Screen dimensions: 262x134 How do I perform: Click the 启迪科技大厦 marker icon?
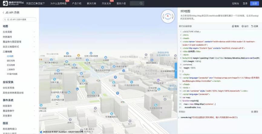[x=58, y=97]
